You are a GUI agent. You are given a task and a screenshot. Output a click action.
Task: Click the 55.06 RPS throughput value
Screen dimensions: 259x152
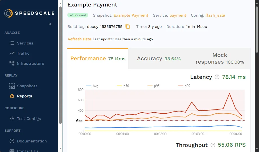[x=232, y=145]
